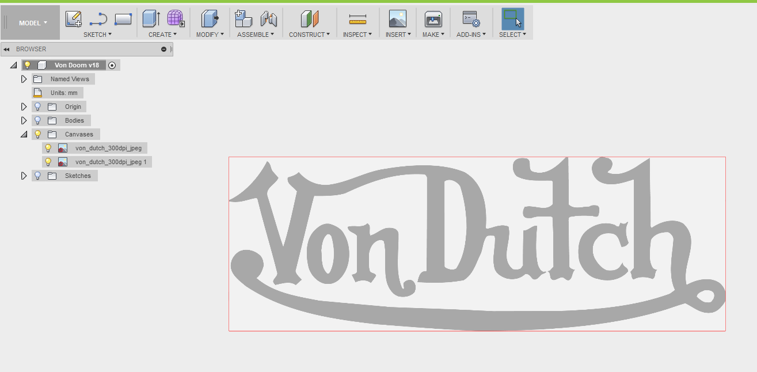This screenshot has width=757, height=372.
Task: Select the Construct plane icon
Action: [x=310, y=19]
